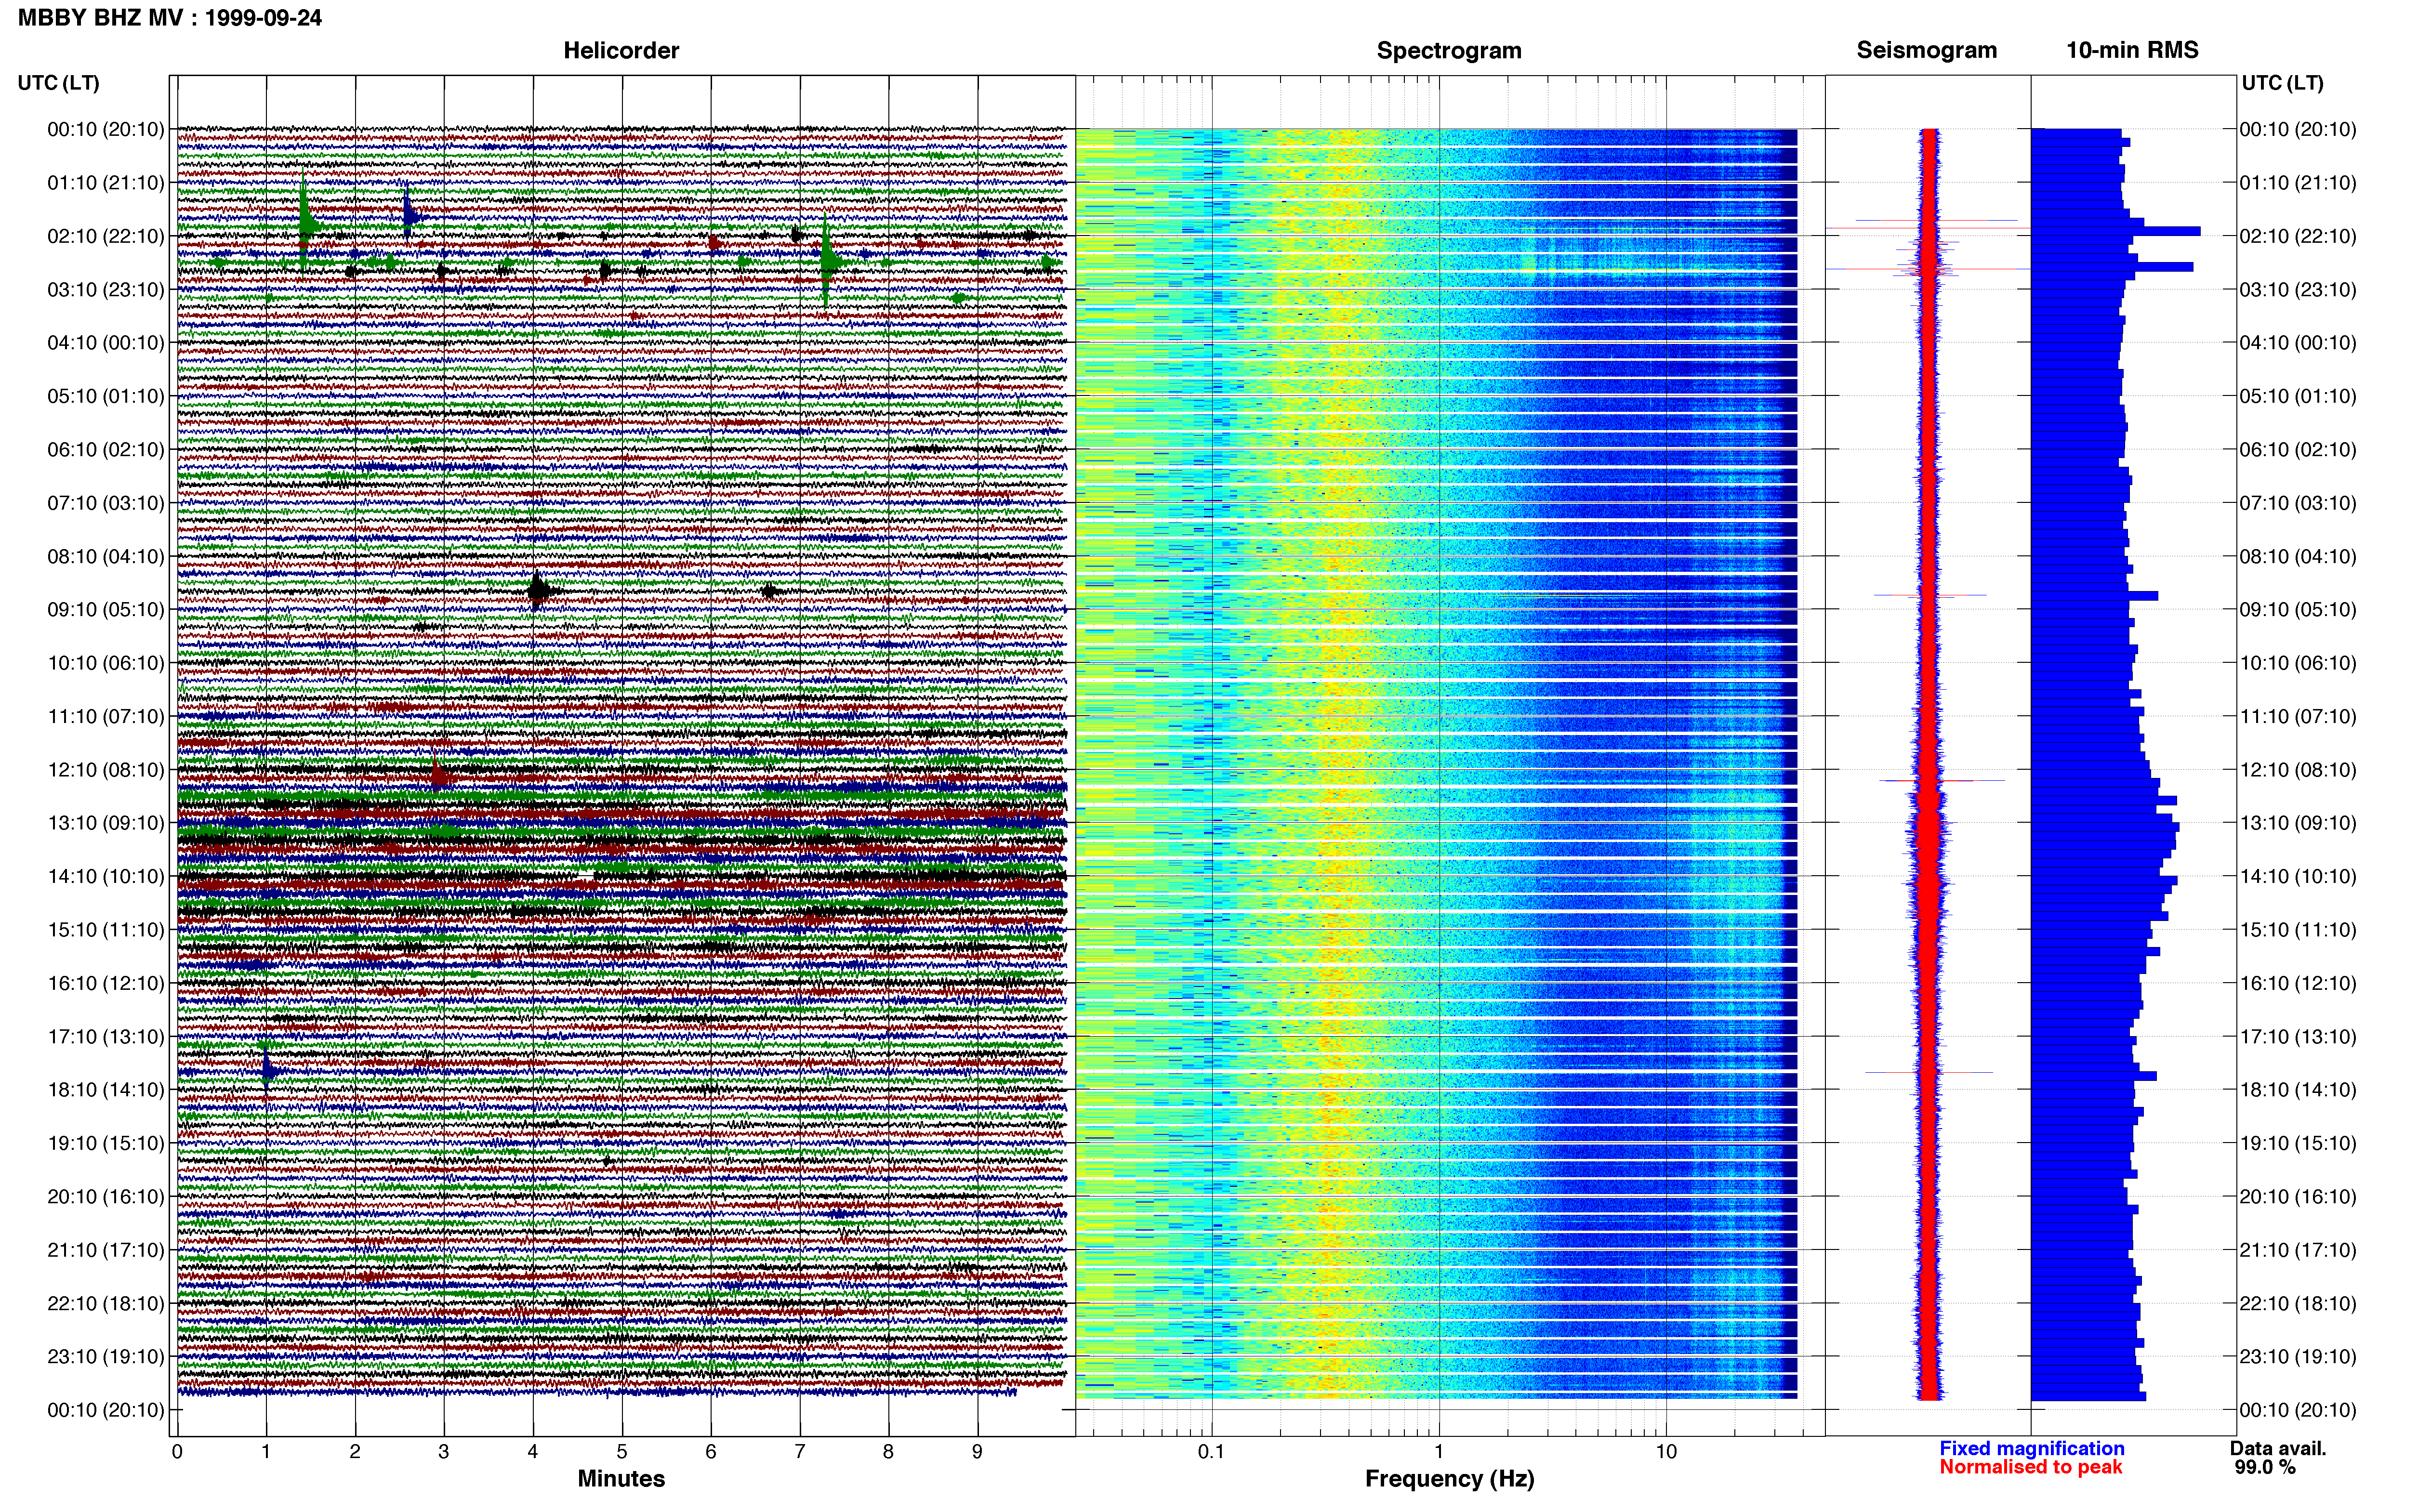Screen dimensions: 2418x1512
Task: Click left time label '10:10 (06:10)'
Action: tap(106, 663)
